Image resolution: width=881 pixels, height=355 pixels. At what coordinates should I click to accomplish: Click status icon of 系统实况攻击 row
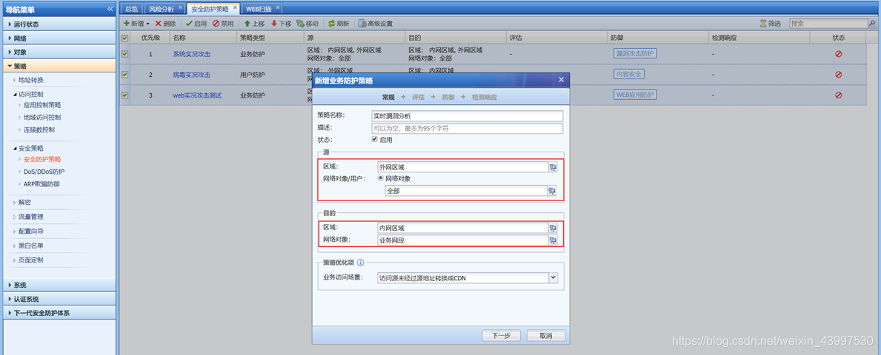click(838, 54)
